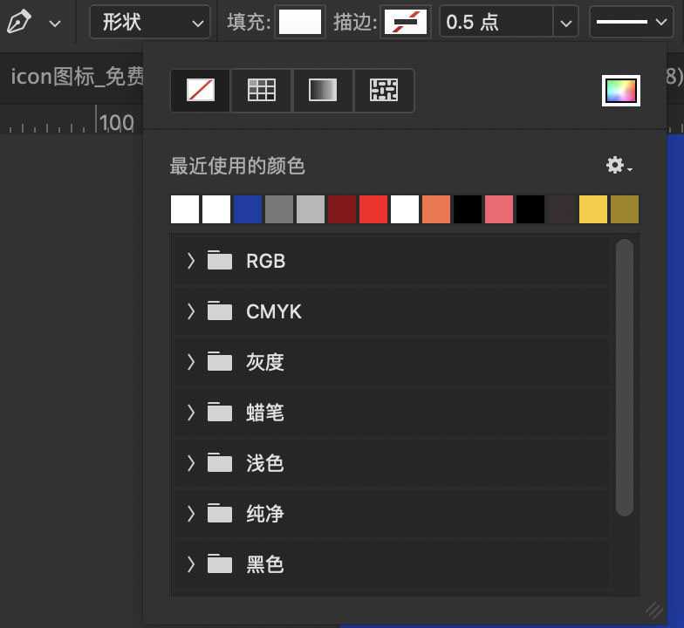Viewport: 684px width, 628px height.
Task: Expand the 蜡笔 swatch folder
Action: tap(191, 413)
